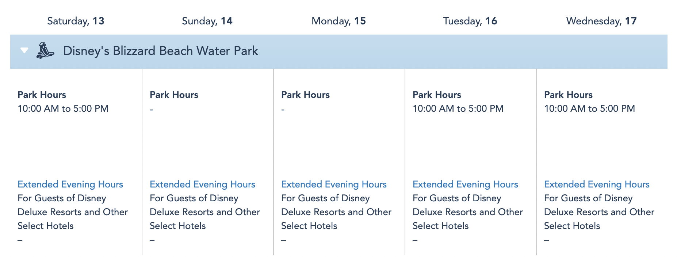This screenshot has height=257, width=677.
Task: Choose the Monday, 15 day header
Action: coord(338,21)
